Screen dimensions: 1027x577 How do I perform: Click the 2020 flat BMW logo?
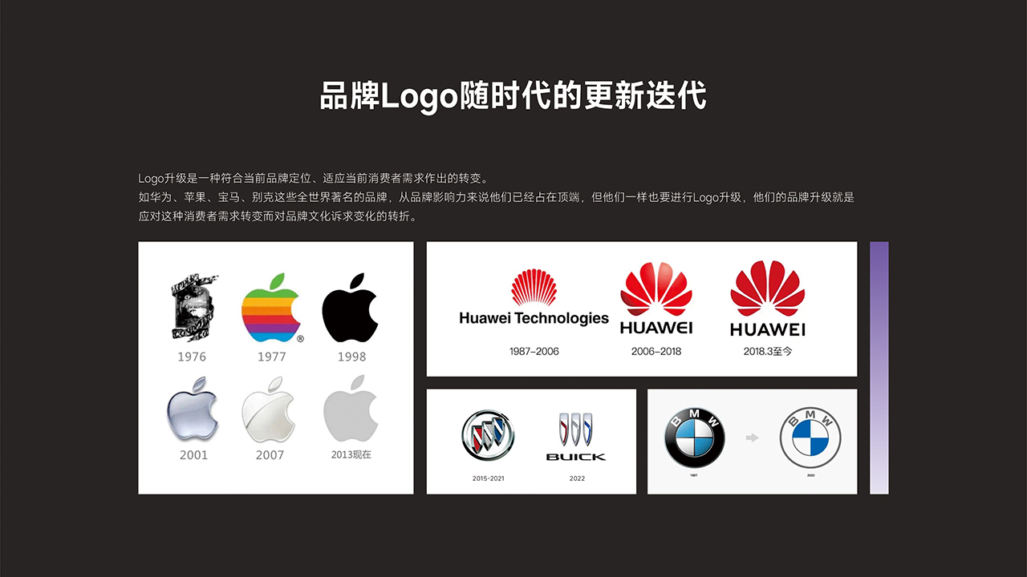pyautogui.click(x=810, y=438)
